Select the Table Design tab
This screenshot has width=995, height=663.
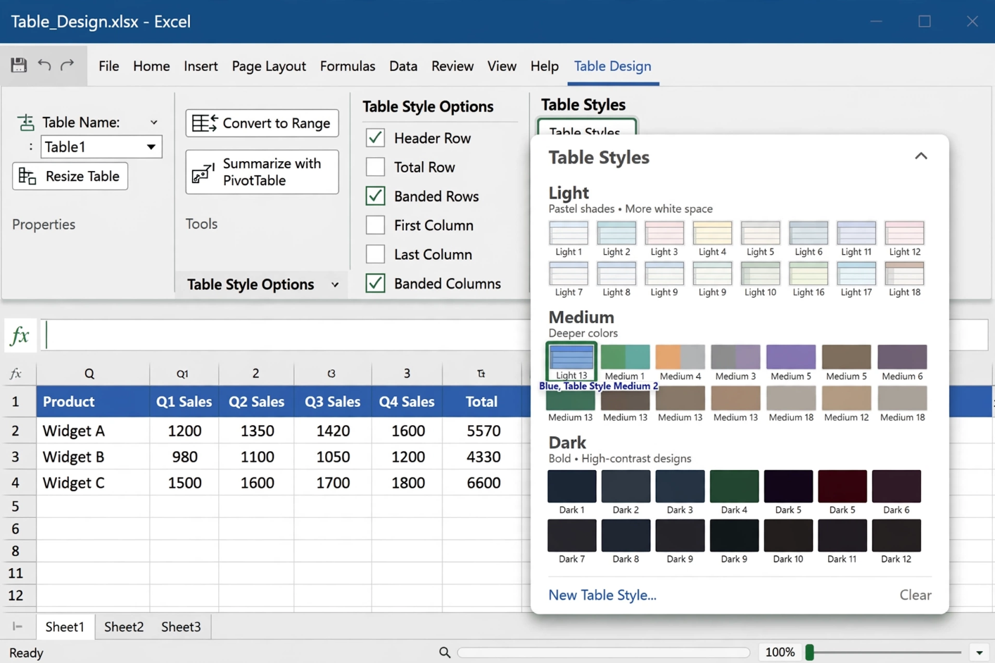coord(613,66)
